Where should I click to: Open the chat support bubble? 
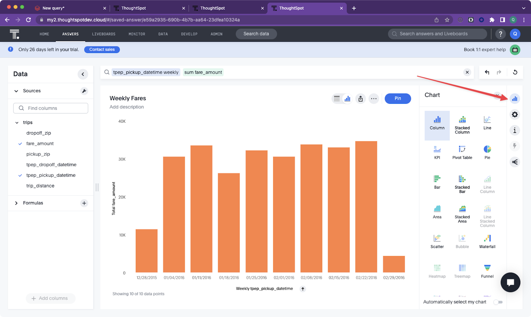pyautogui.click(x=510, y=282)
